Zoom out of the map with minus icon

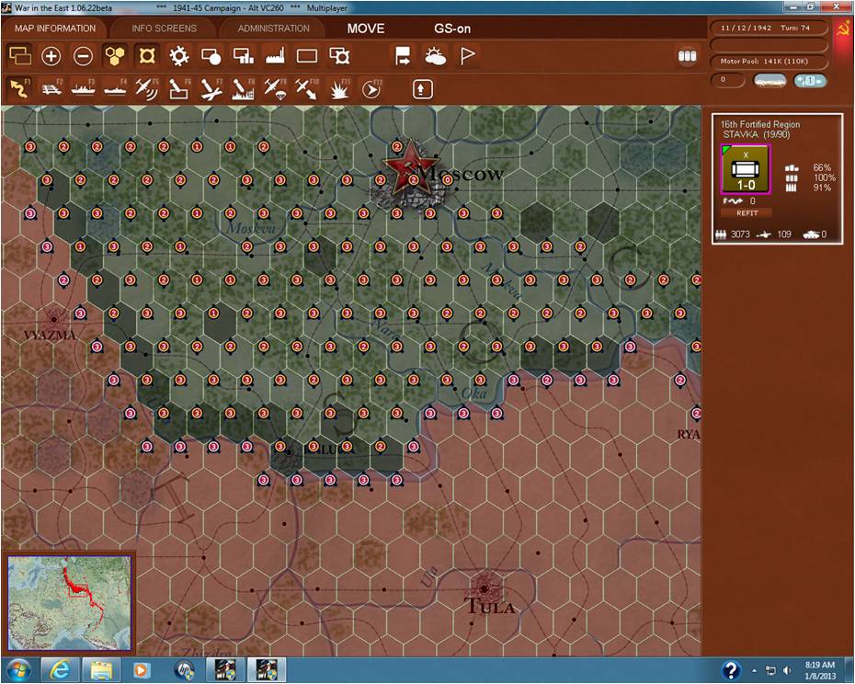(83, 56)
